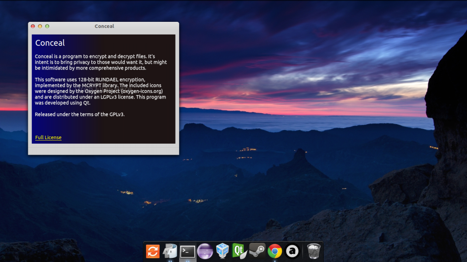467x262 pixels.
Task: Launch Steam from the dock
Action: [x=257, y=251]
